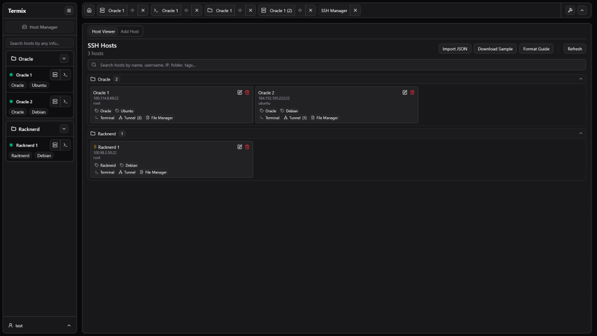Click the Import JSON button

coord(454,49)
